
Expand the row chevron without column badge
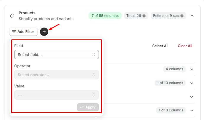(192, 97)
